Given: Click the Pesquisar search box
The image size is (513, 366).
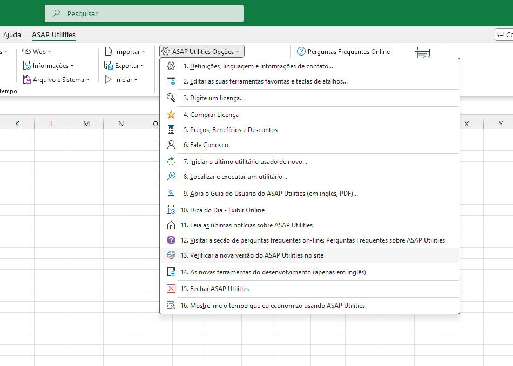Looking at the screenshot, I should point(144,13).
